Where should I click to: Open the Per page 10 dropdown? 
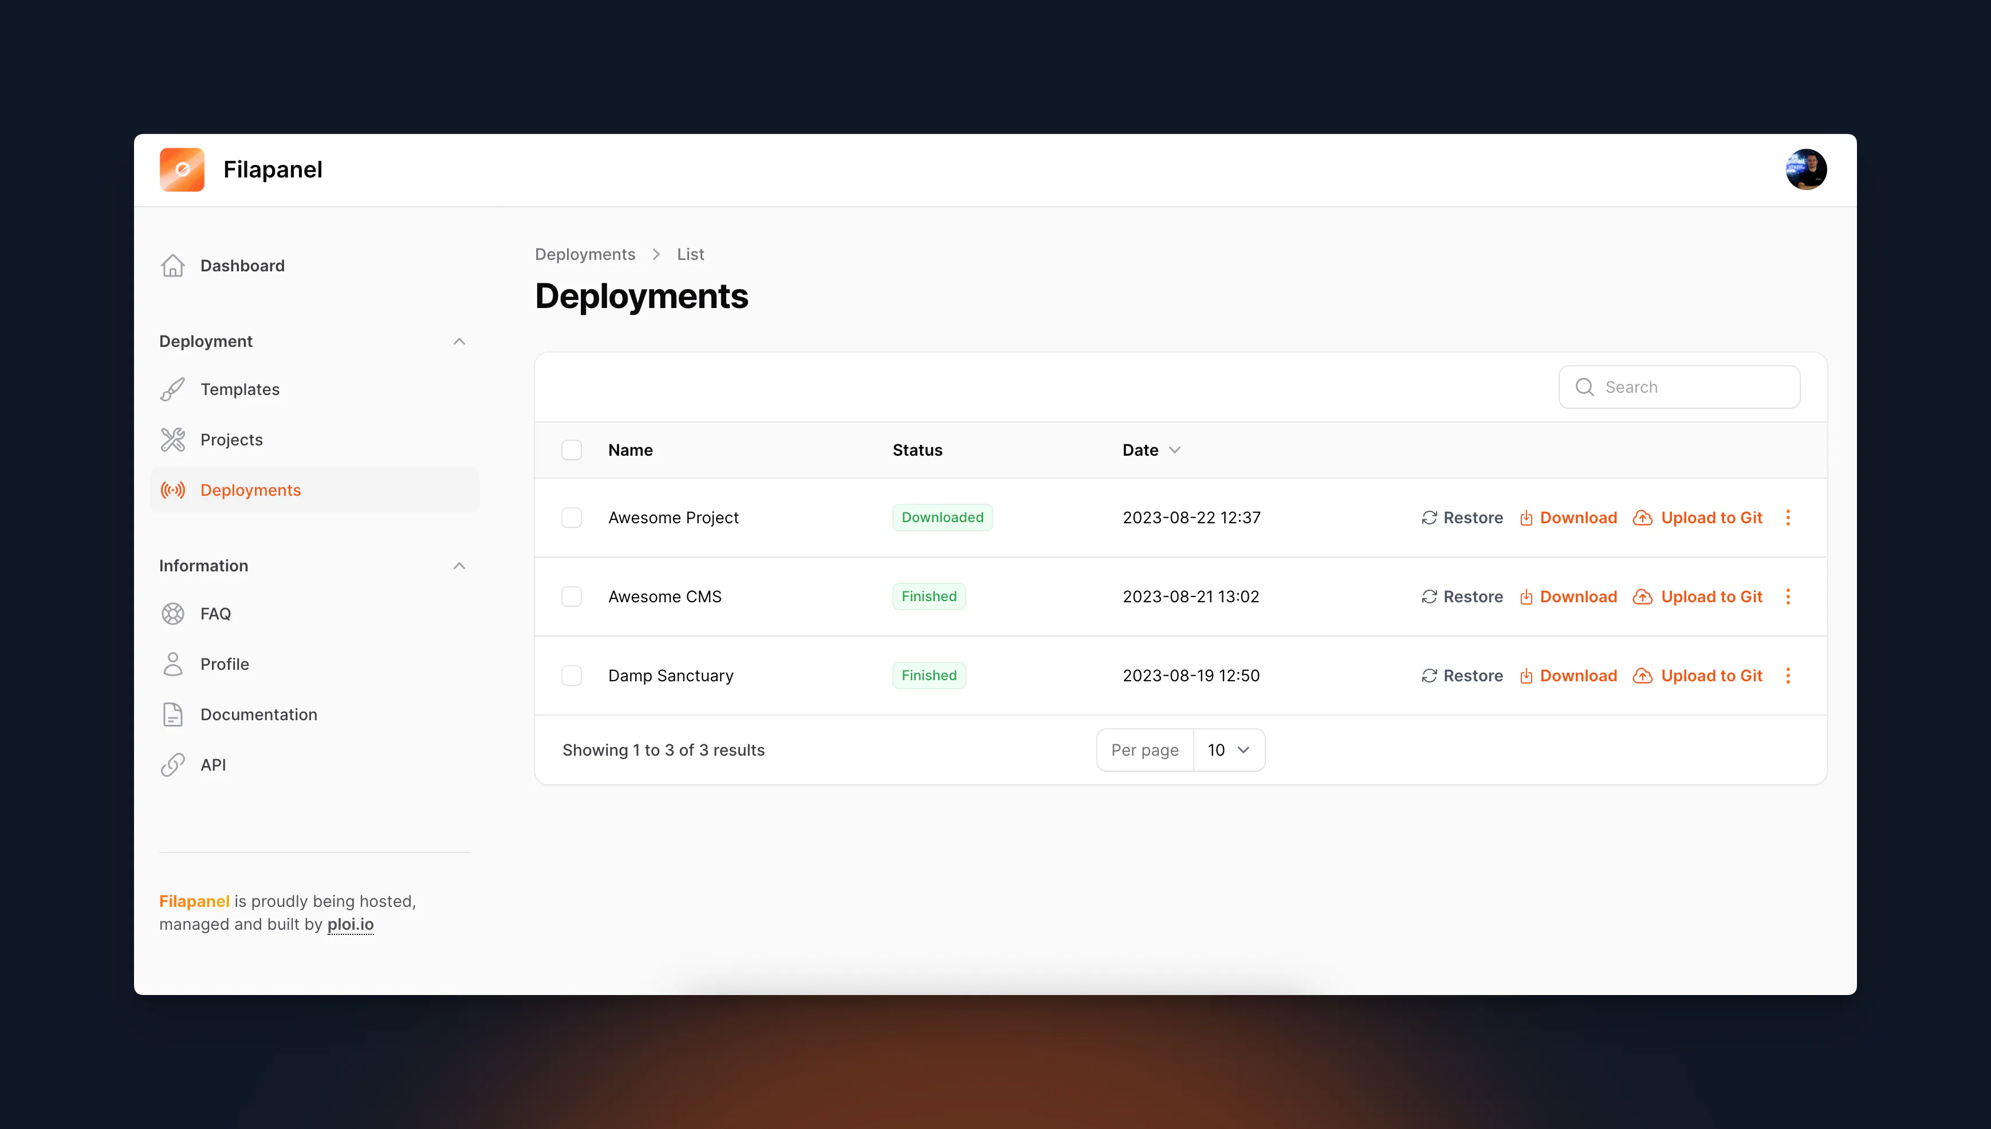tap(1229, 751)
